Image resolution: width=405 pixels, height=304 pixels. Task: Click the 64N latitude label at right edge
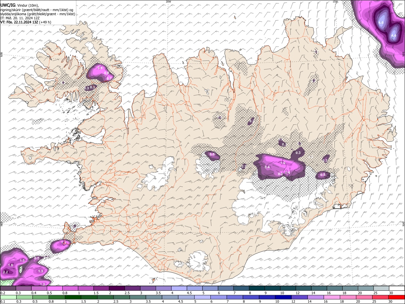point(403,224)
